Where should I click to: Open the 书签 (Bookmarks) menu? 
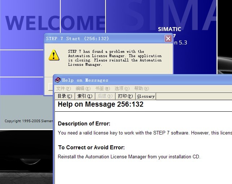tap(103, 89)
